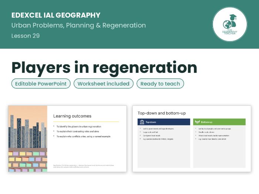Open the Top-down and bottom-up slide thumbnail

(x=192, y=139)
